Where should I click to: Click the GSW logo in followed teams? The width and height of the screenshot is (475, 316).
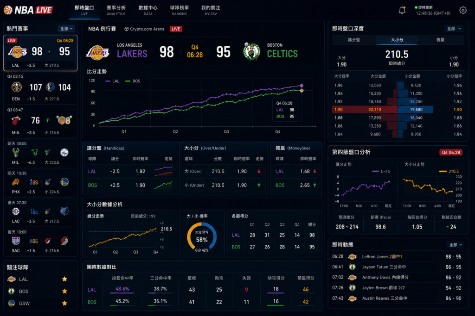[12, 304]
